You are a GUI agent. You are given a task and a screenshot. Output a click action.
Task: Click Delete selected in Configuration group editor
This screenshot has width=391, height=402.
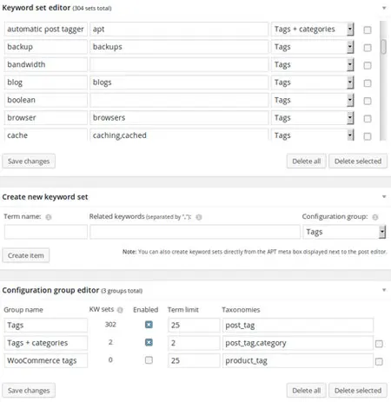tap(358, 391)
